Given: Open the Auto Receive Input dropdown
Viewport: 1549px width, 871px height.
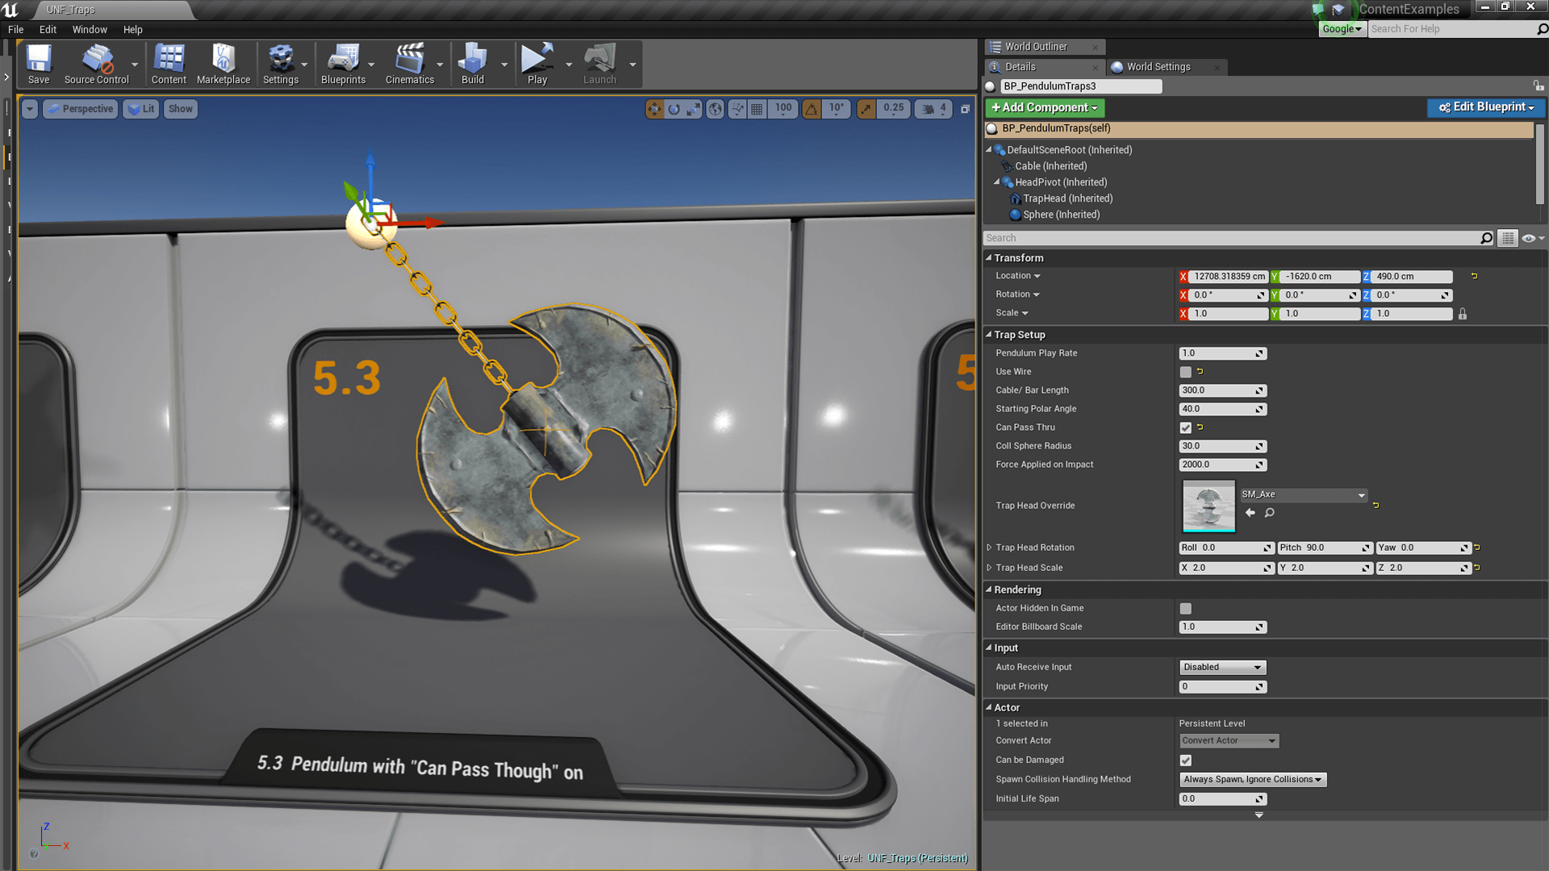Looking at the screenshot, I should pyautogui.click(x=1222, y=667).
